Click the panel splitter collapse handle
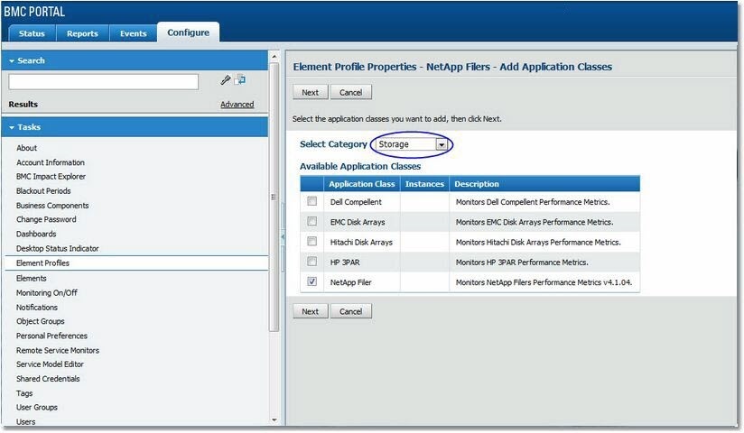Viewport: 744px width, 433px height. pos(283,236)
